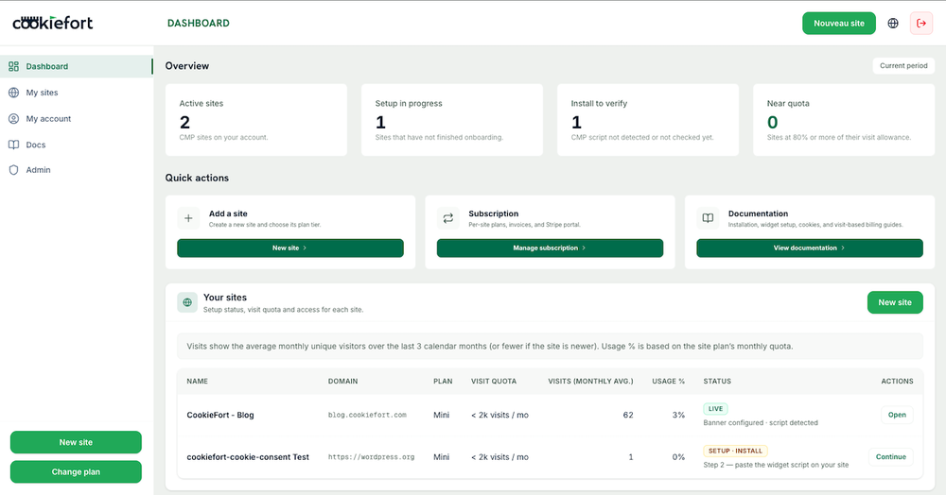The height and width of the screenshot is (495, 946).
Task: Click the Manage subscription button
Action: pyautogui.click(x=550, y=248)
